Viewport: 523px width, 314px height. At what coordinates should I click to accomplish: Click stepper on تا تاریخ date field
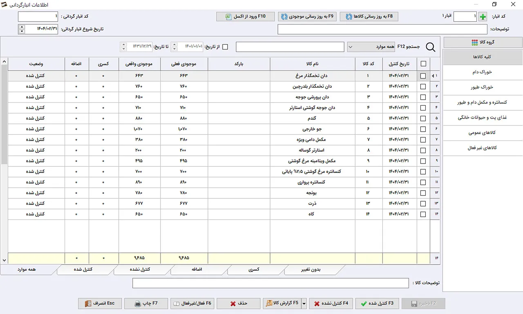coord(123,47)
